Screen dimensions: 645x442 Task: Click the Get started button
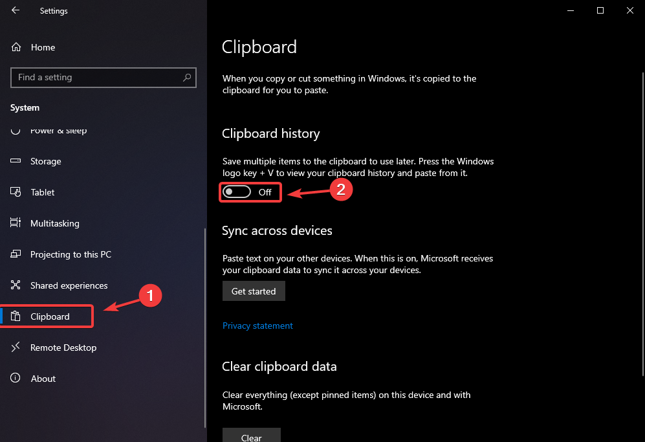(x=254, y=291)
